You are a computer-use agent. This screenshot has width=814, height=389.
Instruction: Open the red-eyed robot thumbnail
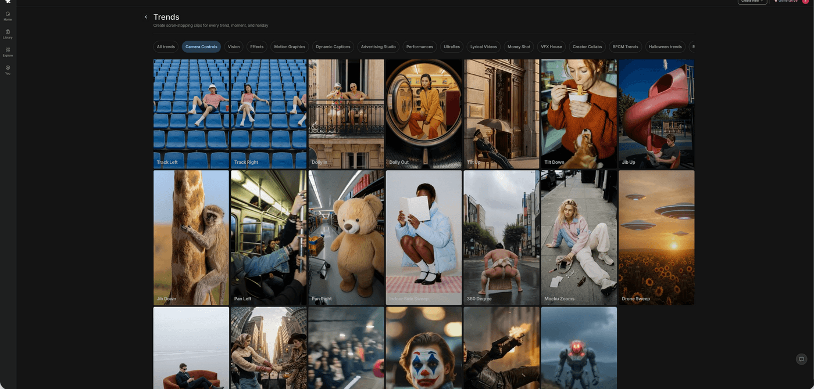tap(579, 348)
